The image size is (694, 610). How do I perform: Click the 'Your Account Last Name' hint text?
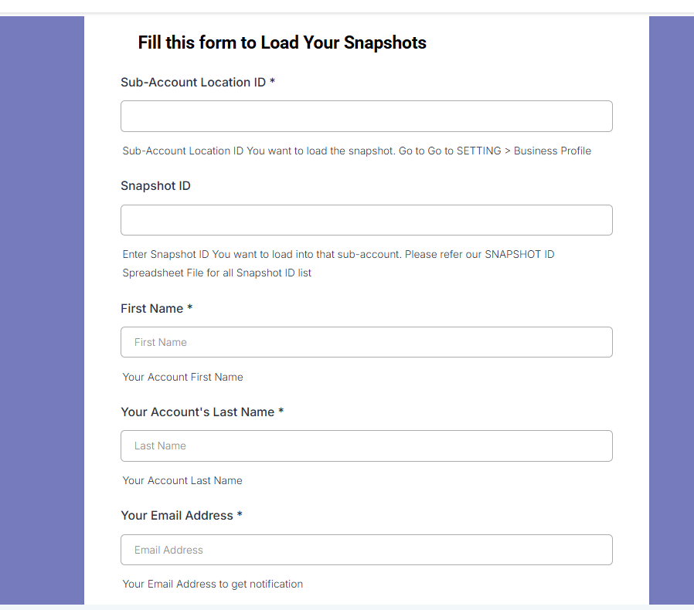click(x=182, y=480)
